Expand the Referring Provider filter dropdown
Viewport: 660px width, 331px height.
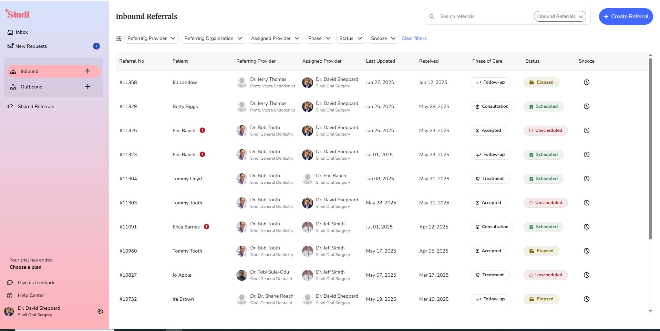[x=151, y=39]
